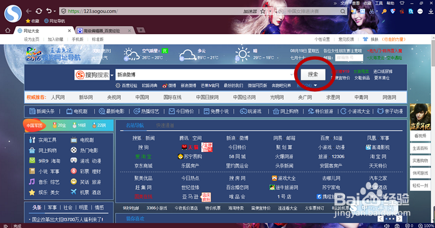Click 实用工具 tools icon in sidebar
This screenshot has height=228, width=435.
[32, 140]
